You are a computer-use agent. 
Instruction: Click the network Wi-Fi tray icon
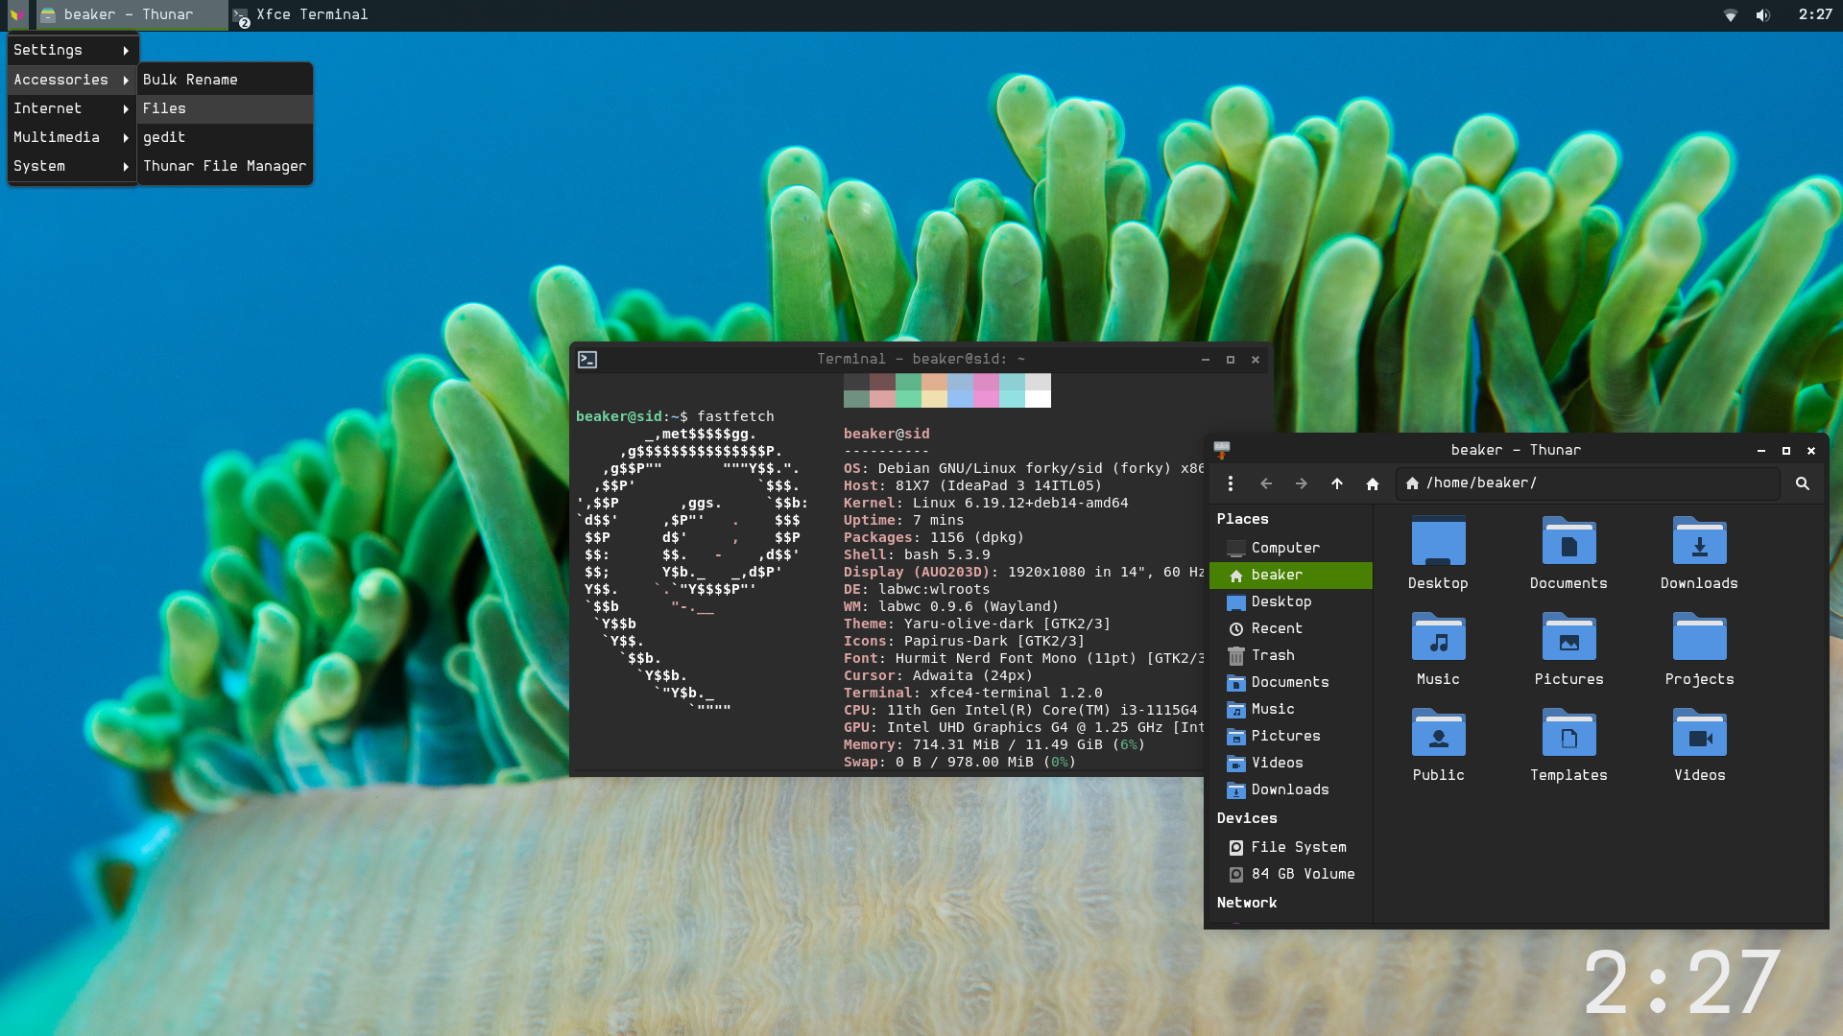(1731, 14)
